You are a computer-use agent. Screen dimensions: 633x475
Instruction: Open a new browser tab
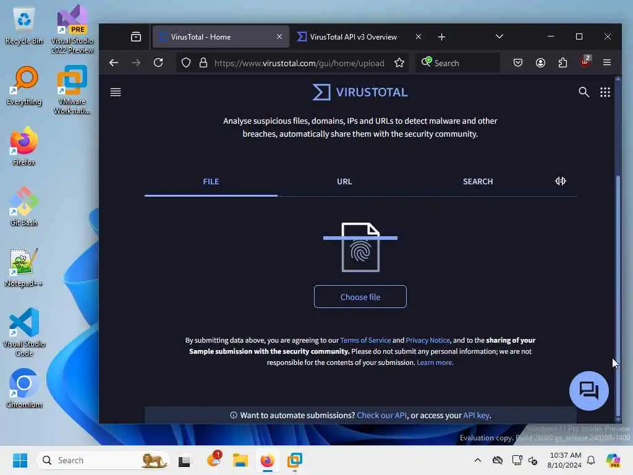[x=441, y=36]
